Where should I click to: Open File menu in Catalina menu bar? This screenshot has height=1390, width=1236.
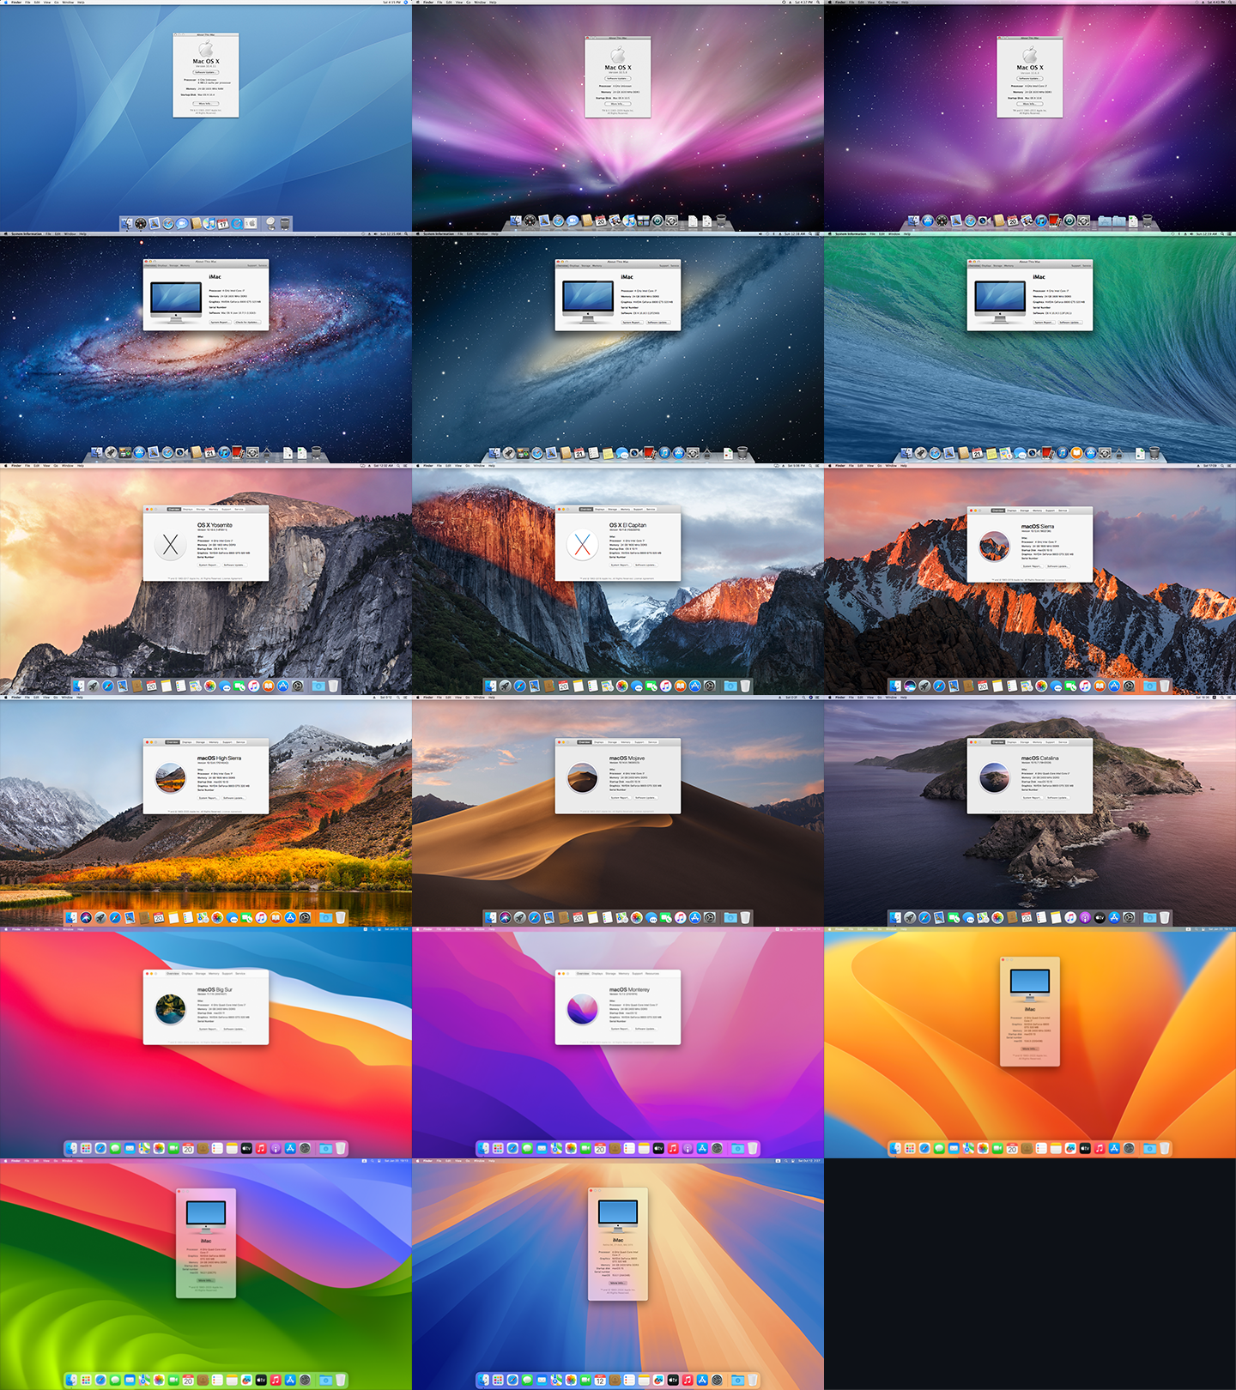click(x=851, y=698)
